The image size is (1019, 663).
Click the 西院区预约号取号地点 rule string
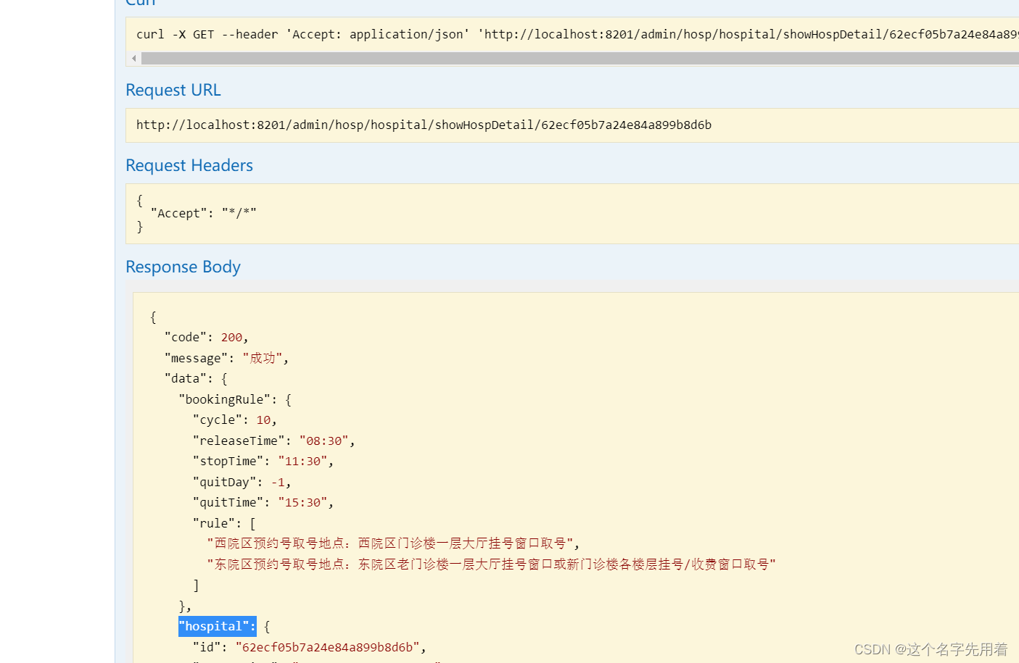tap(393, 543)
